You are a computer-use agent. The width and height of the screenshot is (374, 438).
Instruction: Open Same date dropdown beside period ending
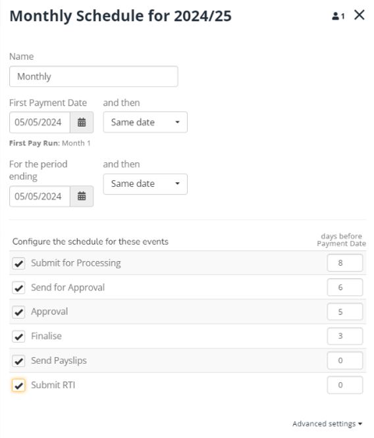point(145,183)
